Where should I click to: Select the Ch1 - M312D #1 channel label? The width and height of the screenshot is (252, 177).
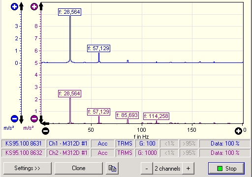tap(68, 144)
